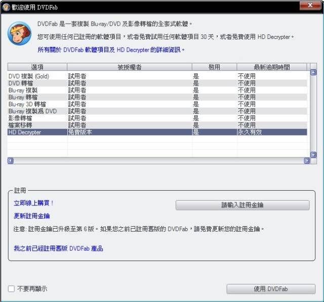Open the DVDFab 軟體項目 詳細資訊 link
324x302 pixels.
111,50
